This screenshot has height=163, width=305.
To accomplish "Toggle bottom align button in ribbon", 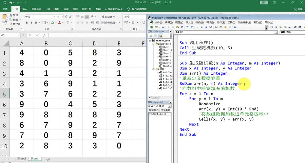I will (x=87, y=17).
